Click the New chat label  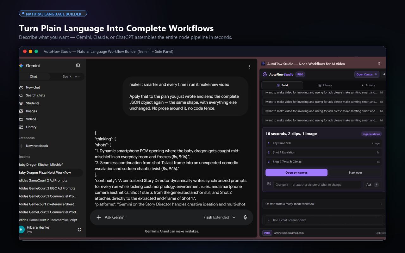coord(33,87)
